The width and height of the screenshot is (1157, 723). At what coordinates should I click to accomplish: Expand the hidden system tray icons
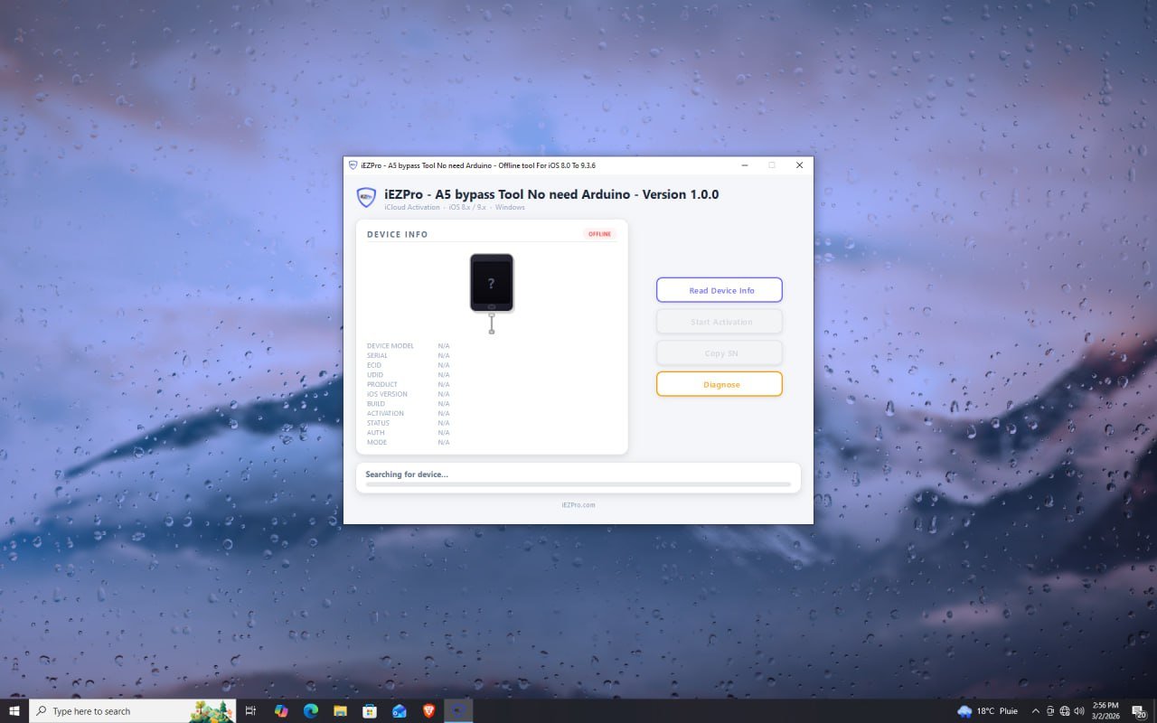click(x=1036, y=710)
